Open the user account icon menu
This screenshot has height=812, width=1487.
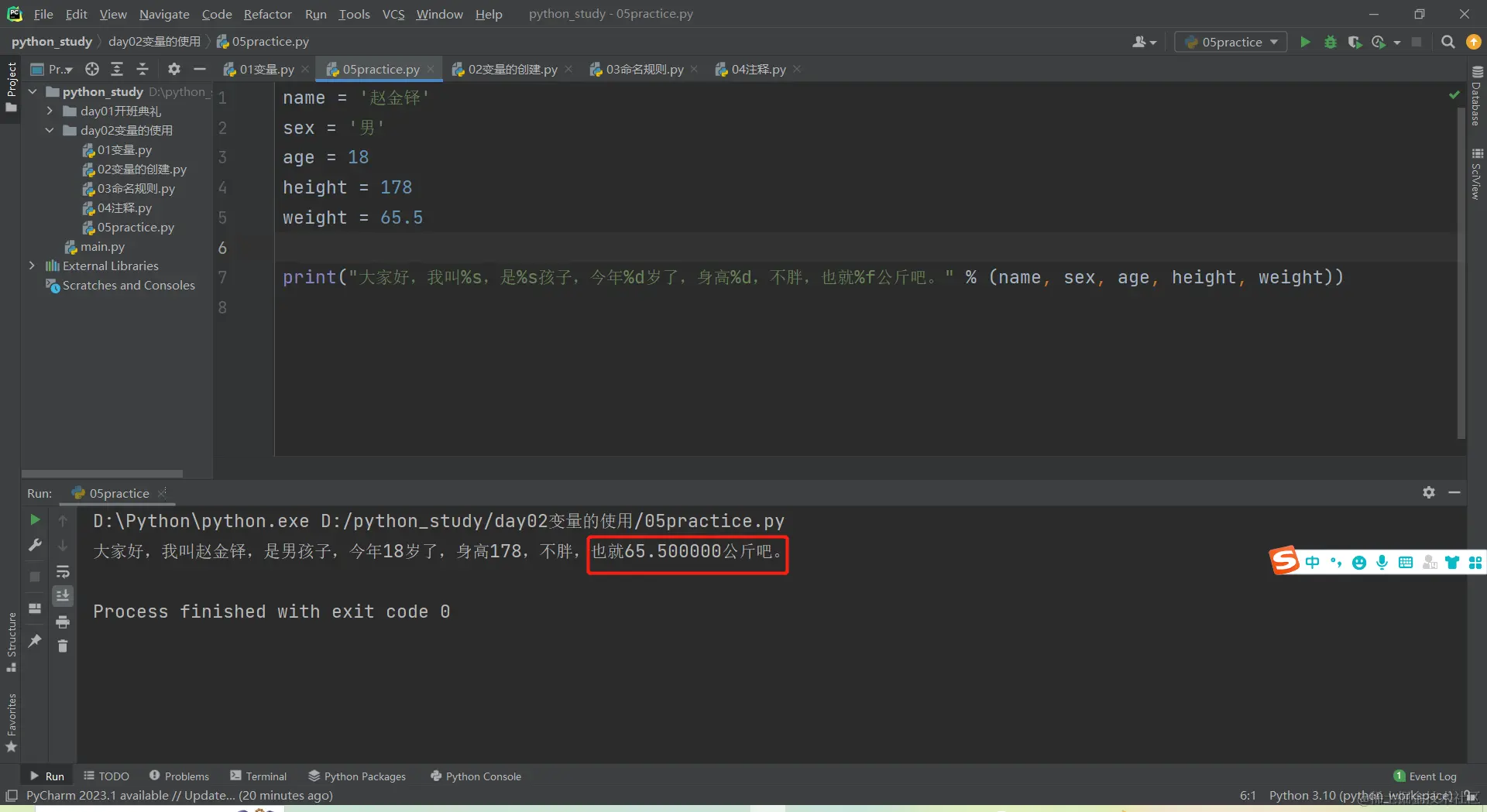click(1143, 42)
